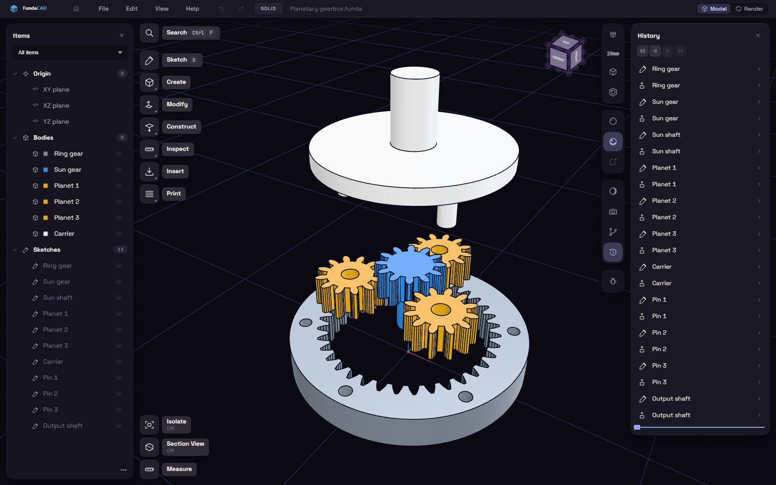Hide the Carrier body
776x485 pixels.
[x=118, y=234]
